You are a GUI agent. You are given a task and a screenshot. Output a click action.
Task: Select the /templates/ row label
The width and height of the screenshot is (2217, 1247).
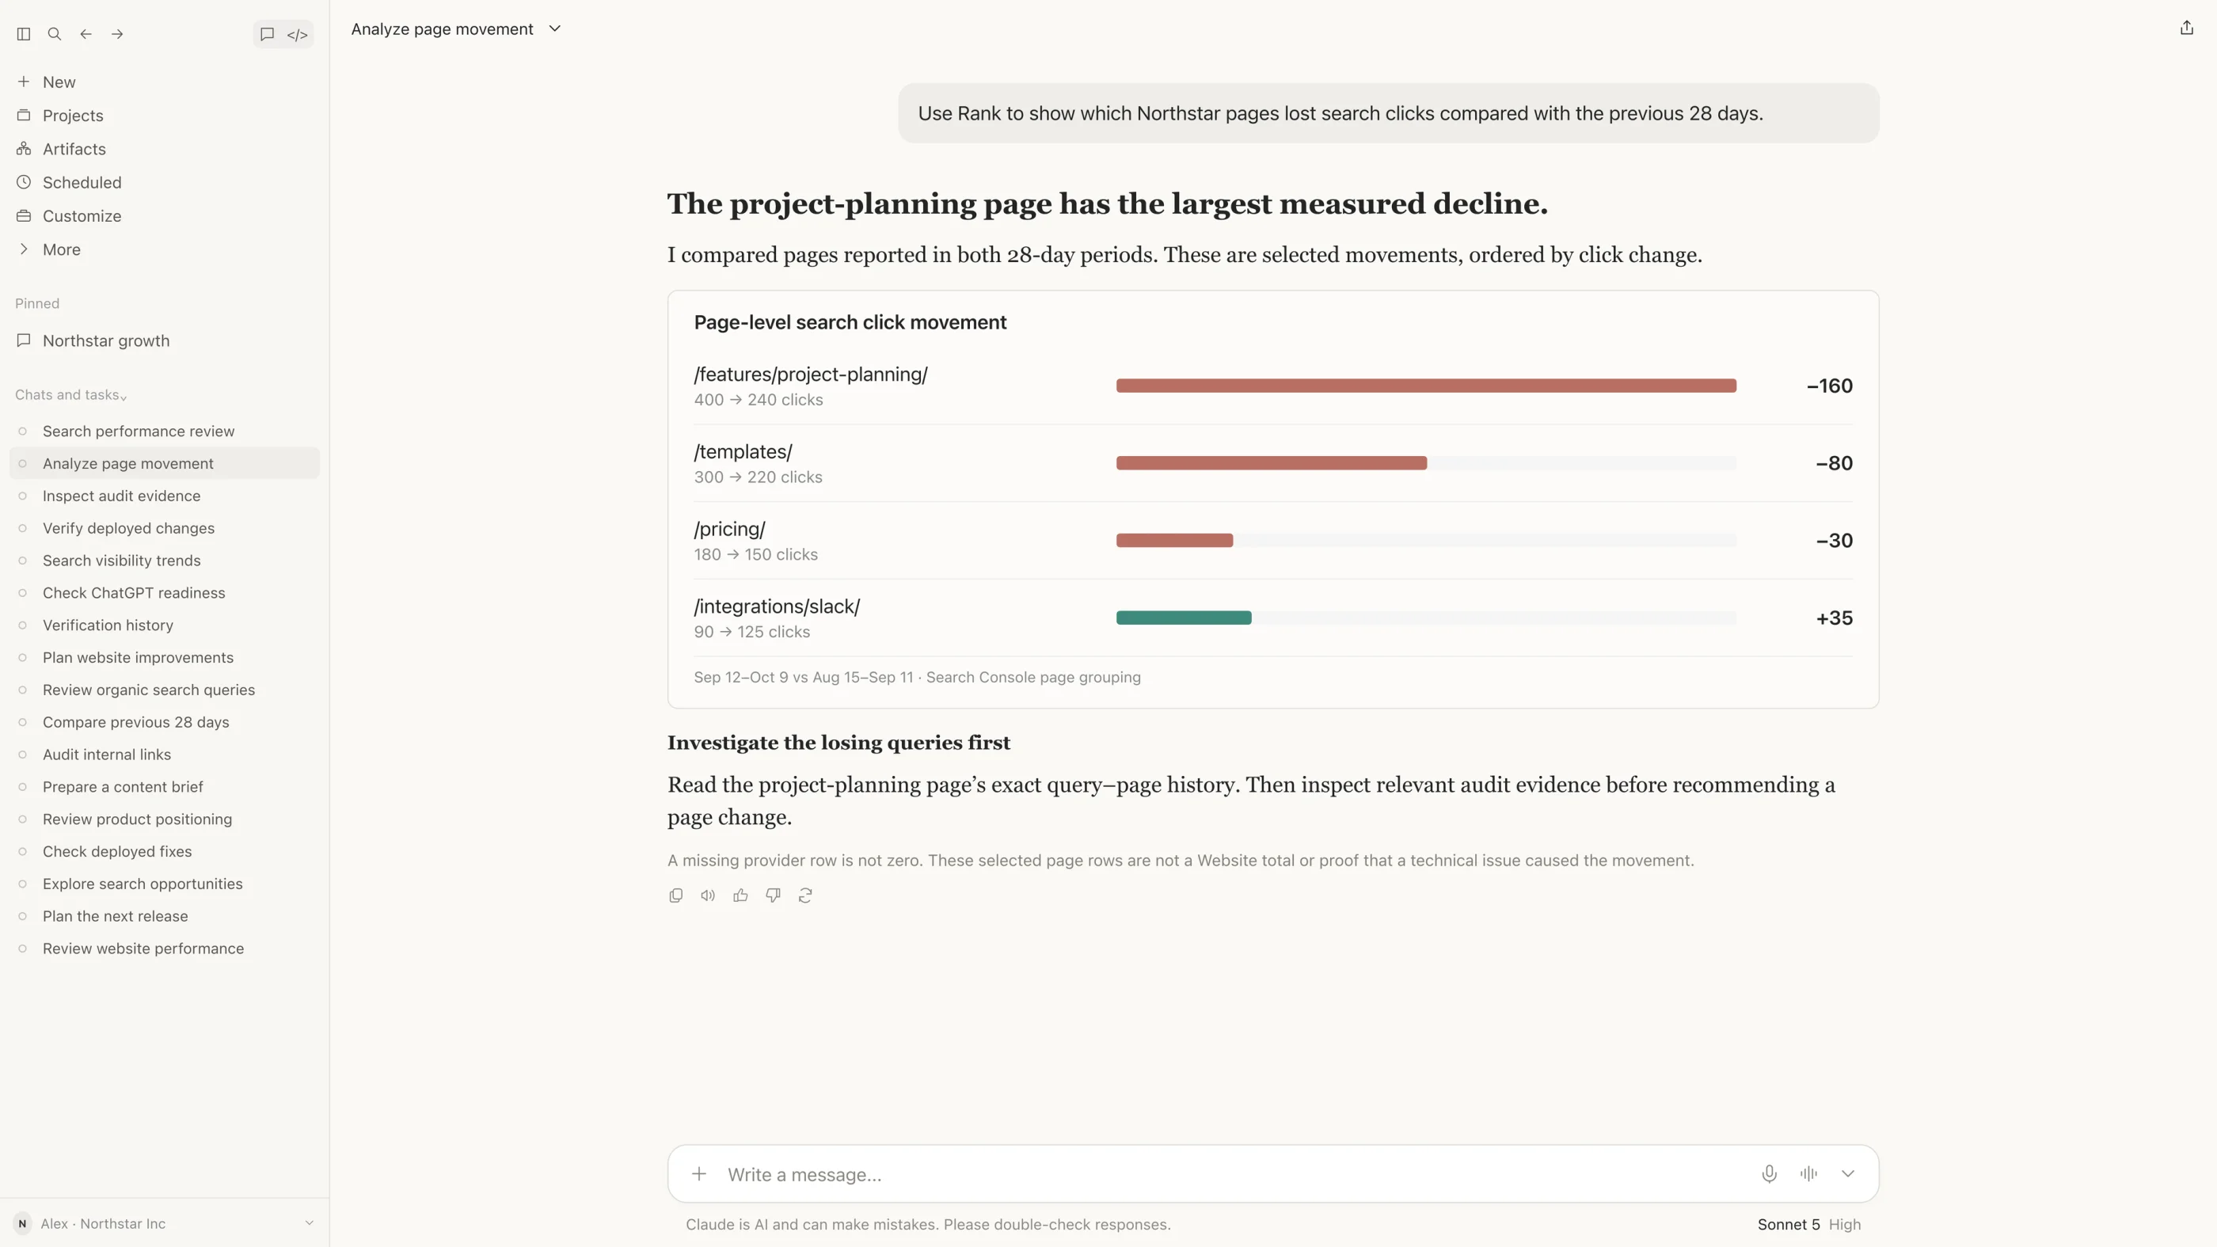(743, 452)
